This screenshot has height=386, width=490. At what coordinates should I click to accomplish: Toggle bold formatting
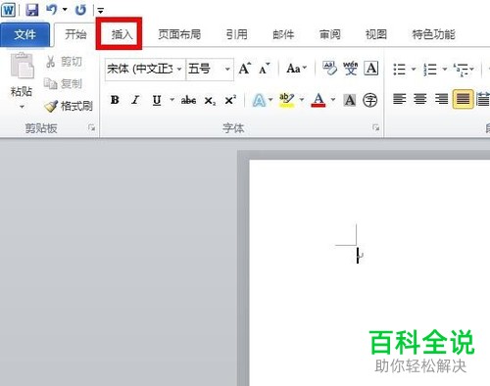(115, 100)
